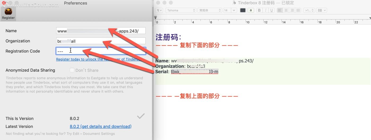The width and height of the screenshot is (371, 140).
Task: Close the TextEdit document window
Action: pyautogui.click(x=158, y=3)
